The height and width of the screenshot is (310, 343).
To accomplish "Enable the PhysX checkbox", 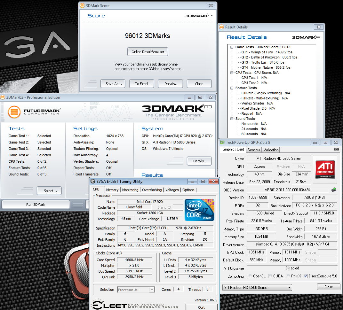I will tap(288, 276).
